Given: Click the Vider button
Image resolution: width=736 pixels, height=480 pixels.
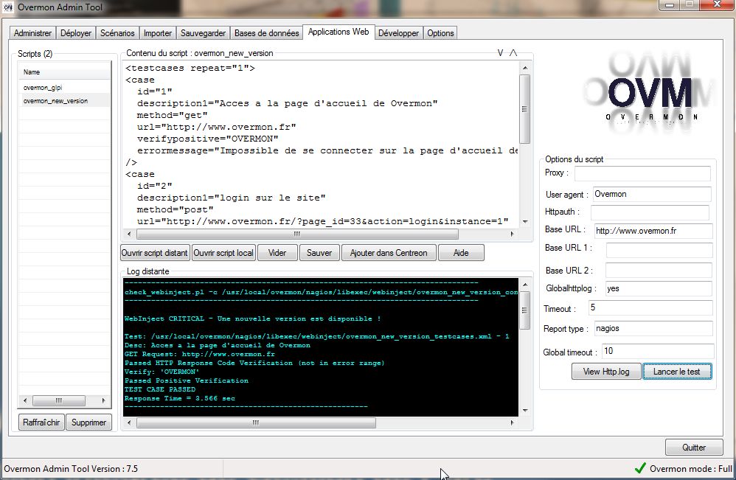Looking at the screenshot, I should pos(277,253).
